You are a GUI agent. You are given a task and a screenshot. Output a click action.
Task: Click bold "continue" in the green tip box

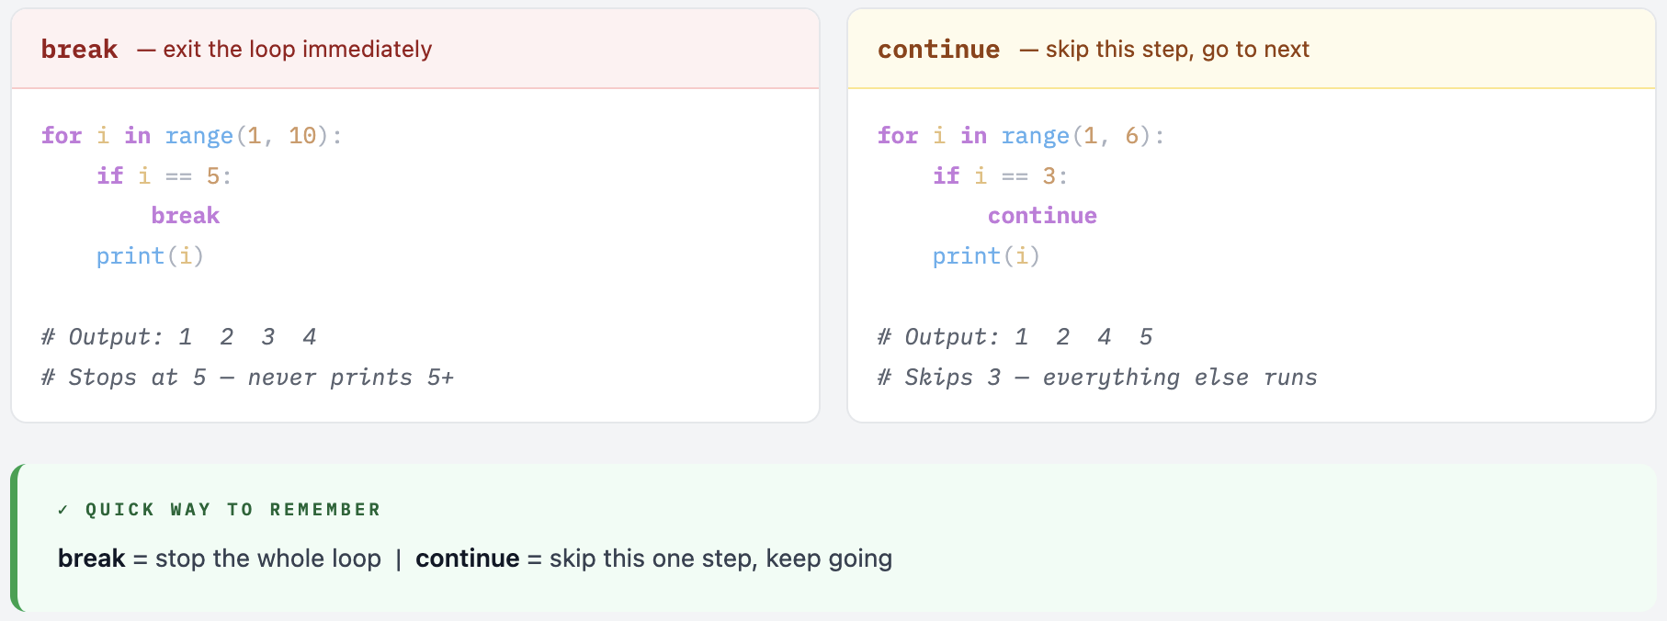coord(467,559)
